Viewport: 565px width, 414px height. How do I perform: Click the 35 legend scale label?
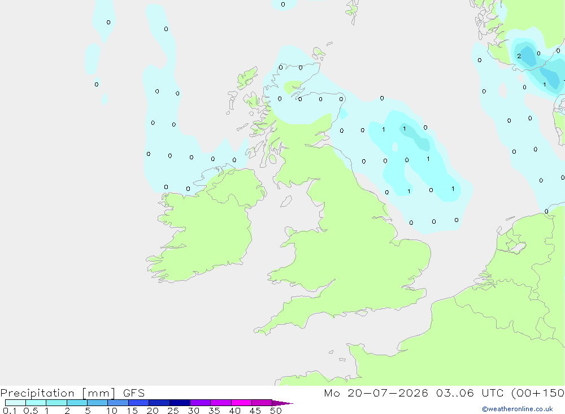pos(214,411)
